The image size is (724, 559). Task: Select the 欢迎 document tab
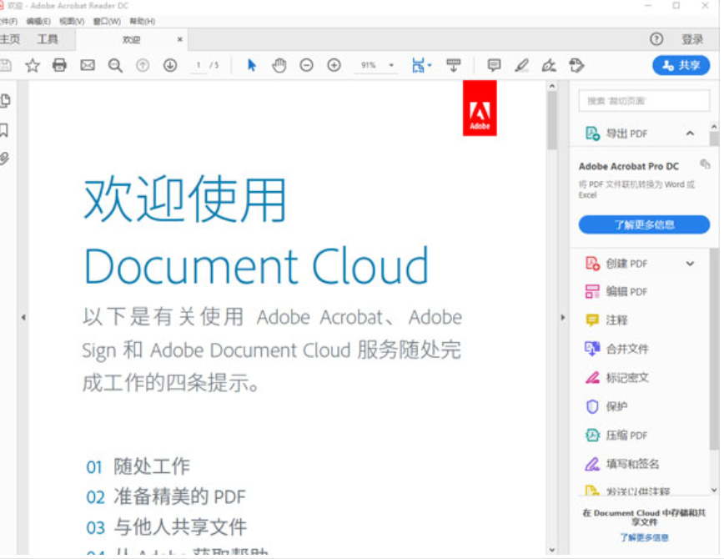point(131,40)
